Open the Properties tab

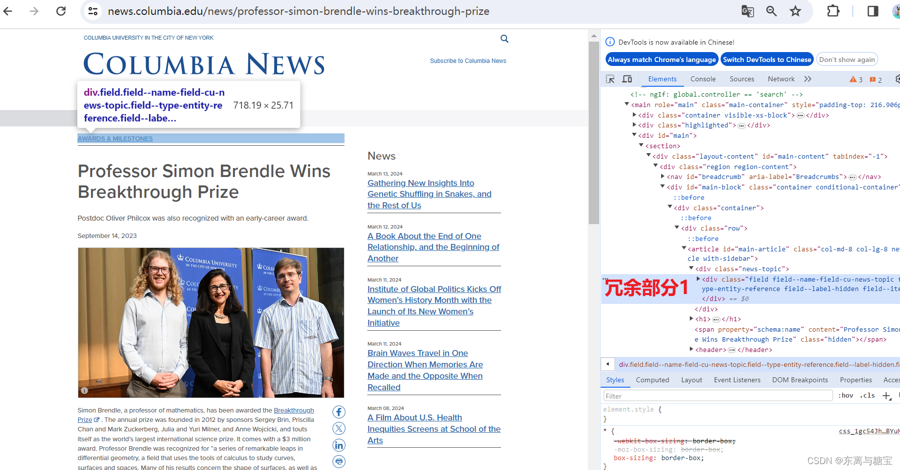pyautogui.click(x=856, y=380)
